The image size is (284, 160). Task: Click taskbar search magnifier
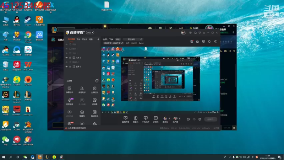(11, 157)
